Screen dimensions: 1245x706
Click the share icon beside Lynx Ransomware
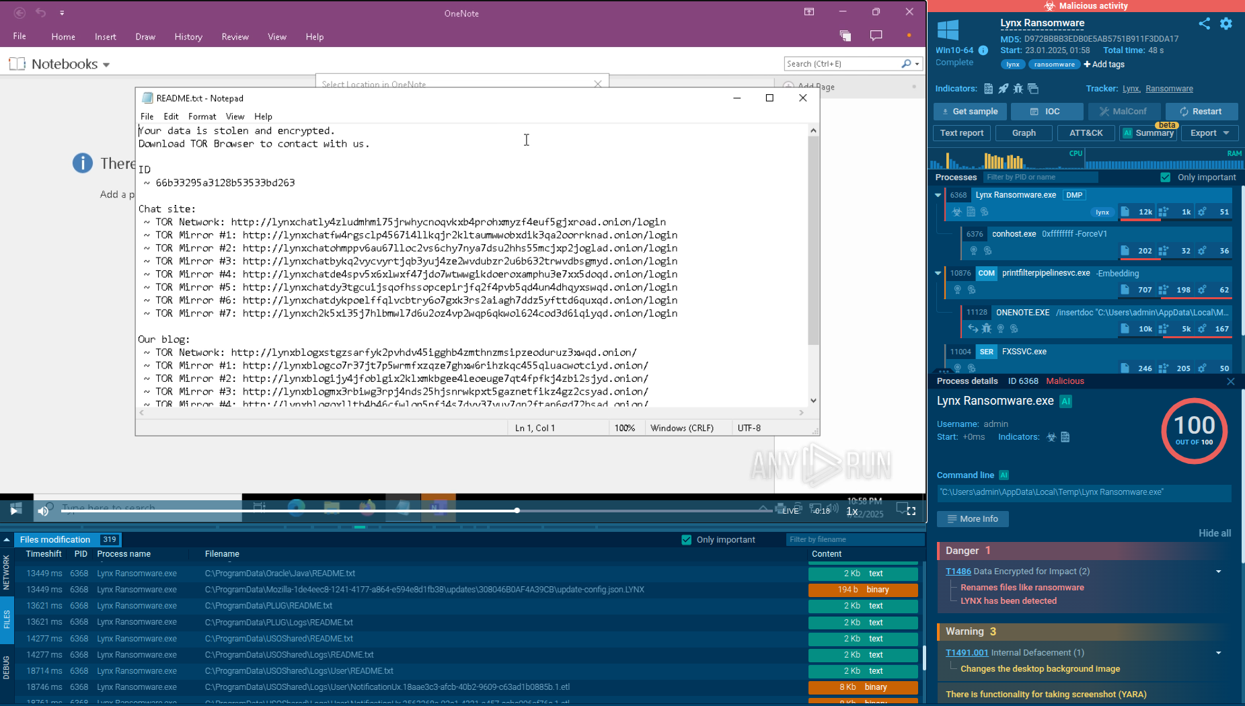[x=1204, y=24]
